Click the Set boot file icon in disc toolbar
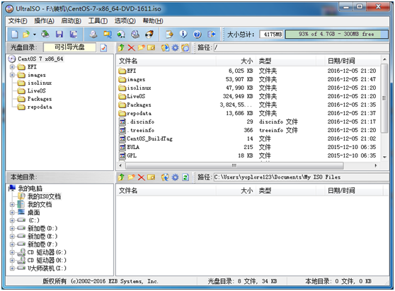The image size is (395, 291). [x=185, y=47]
